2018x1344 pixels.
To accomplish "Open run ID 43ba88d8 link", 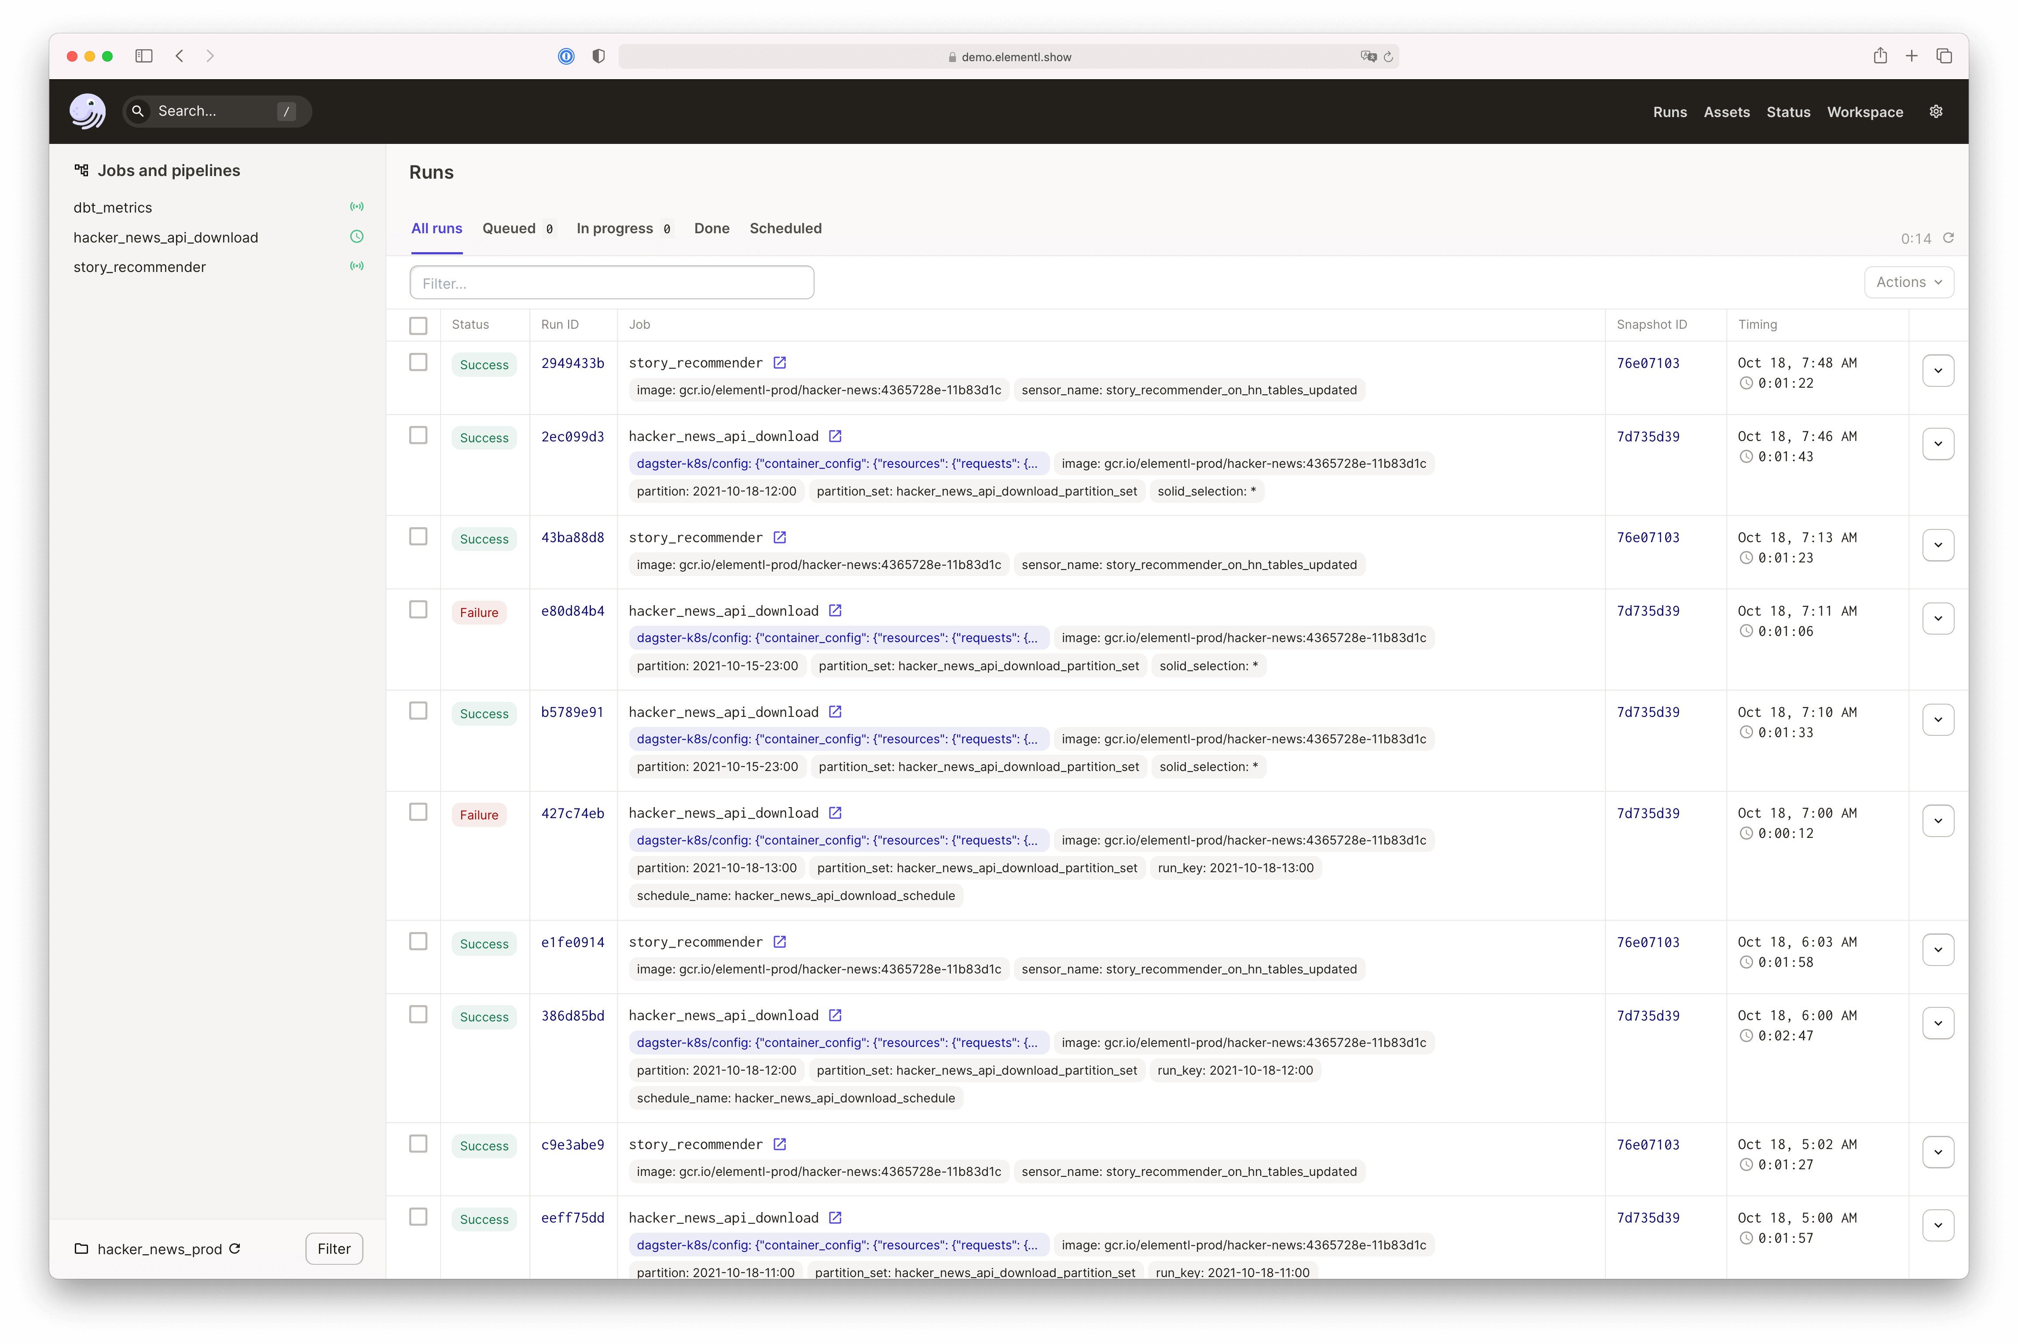I will click(572, 537).
